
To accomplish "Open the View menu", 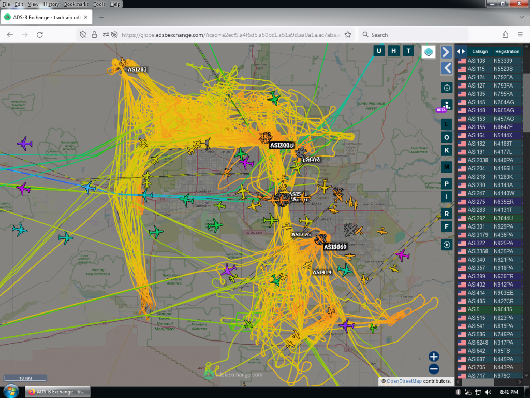I will (x=33, y=4).
